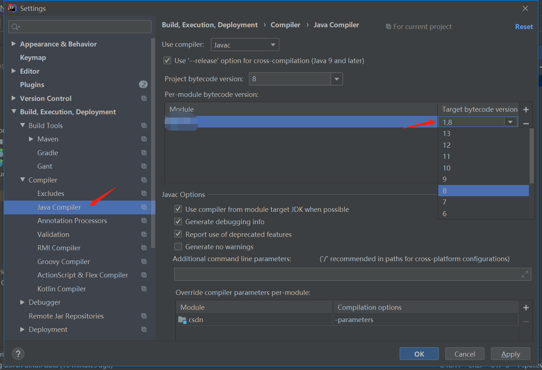Select version 11 in bytecode list
The image size is (542, 370).
click(x=484, y=156)
